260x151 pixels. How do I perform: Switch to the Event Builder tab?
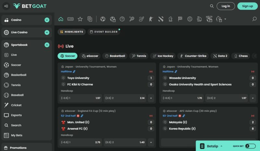104,32
